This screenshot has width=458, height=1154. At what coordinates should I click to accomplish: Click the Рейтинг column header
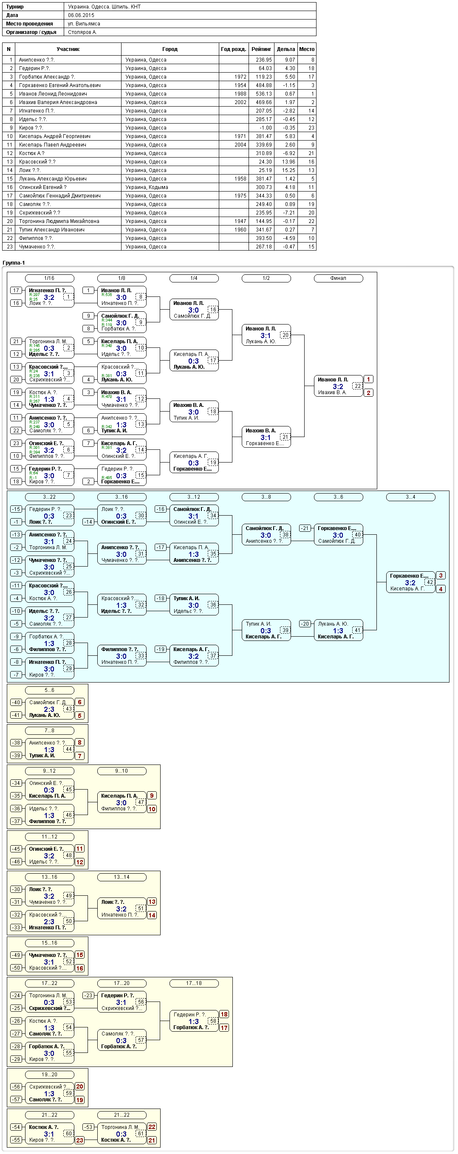click(x=261, y=49)
